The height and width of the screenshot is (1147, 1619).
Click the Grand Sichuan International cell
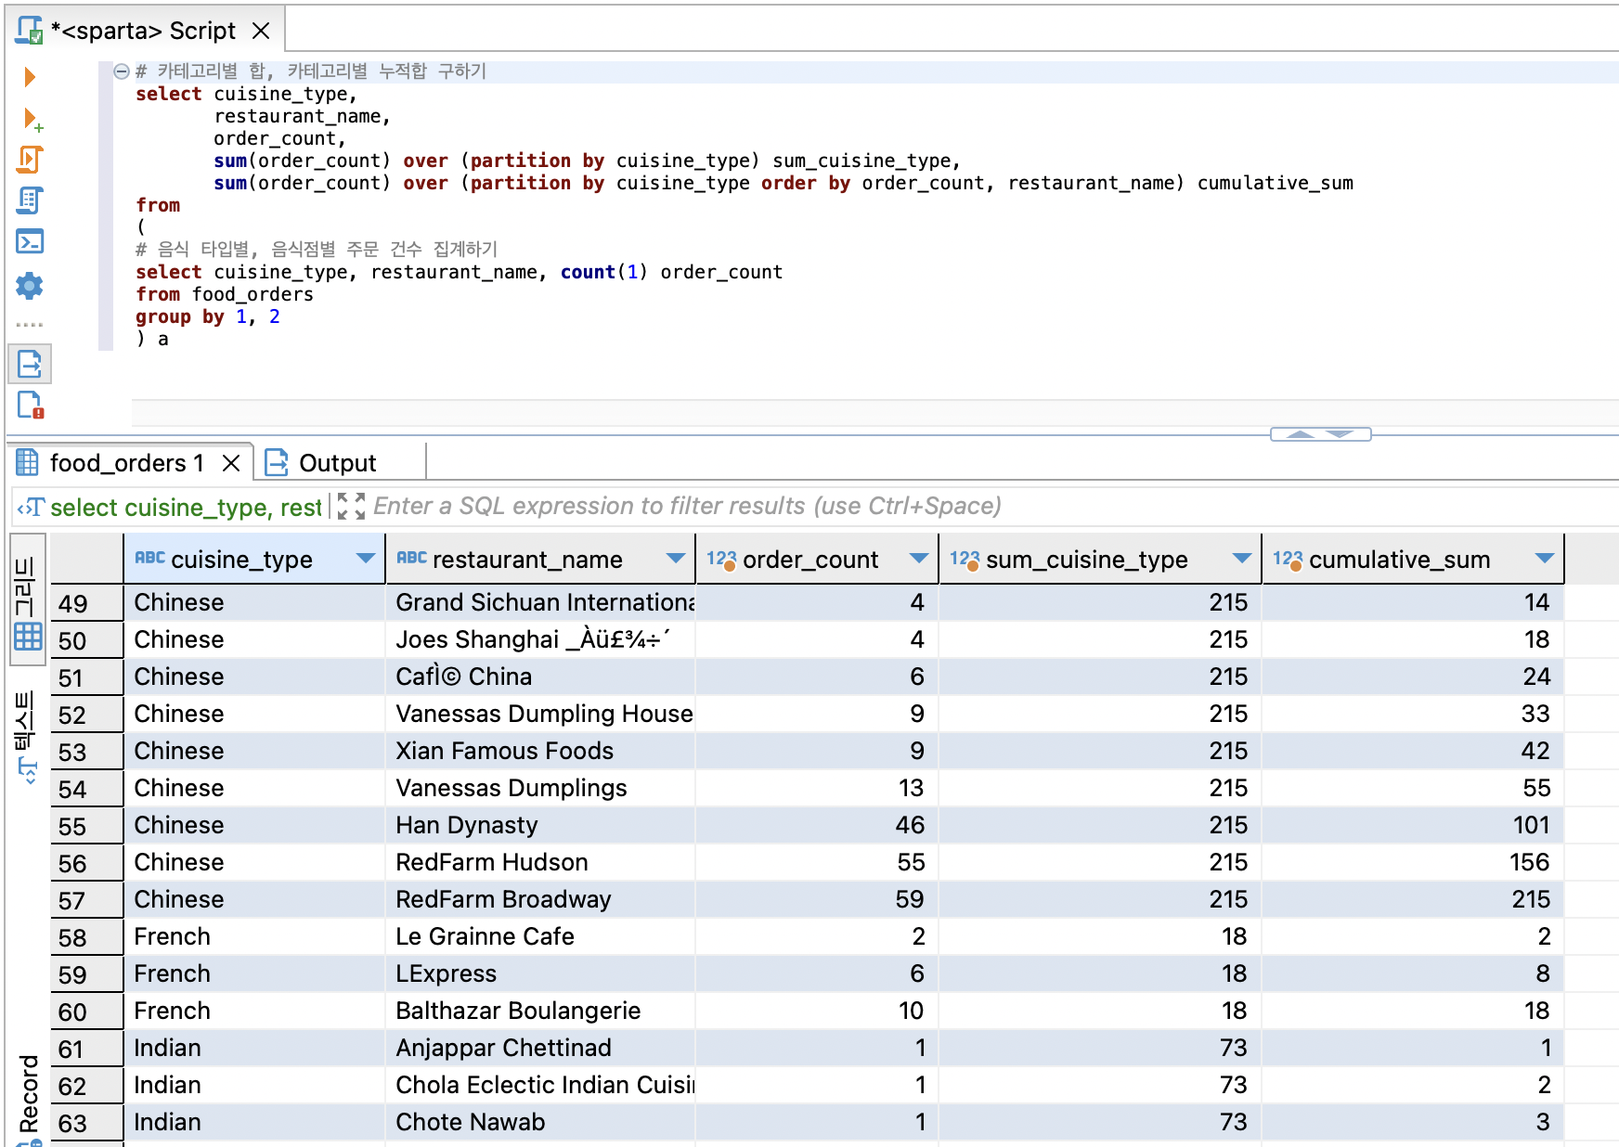pyautogui.click(x=540, y=602)
